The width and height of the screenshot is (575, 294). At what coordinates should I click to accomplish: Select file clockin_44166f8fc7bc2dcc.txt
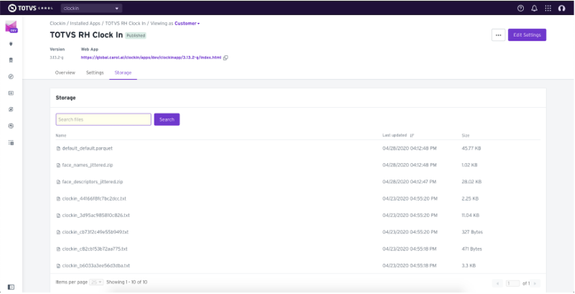click(94, 199)
